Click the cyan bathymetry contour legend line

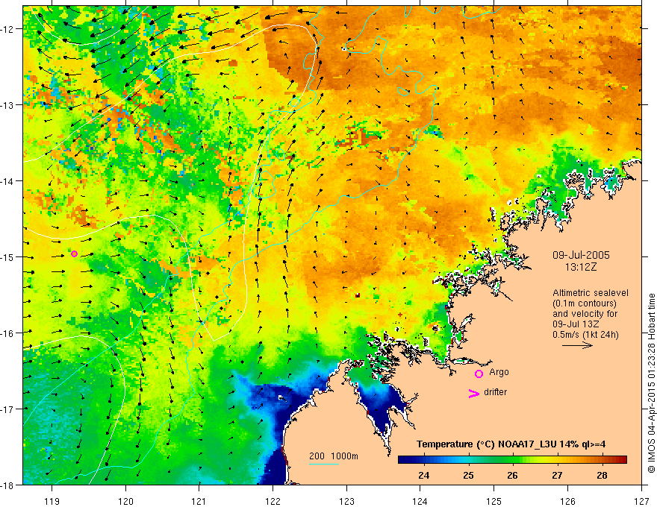click(324, 464)
